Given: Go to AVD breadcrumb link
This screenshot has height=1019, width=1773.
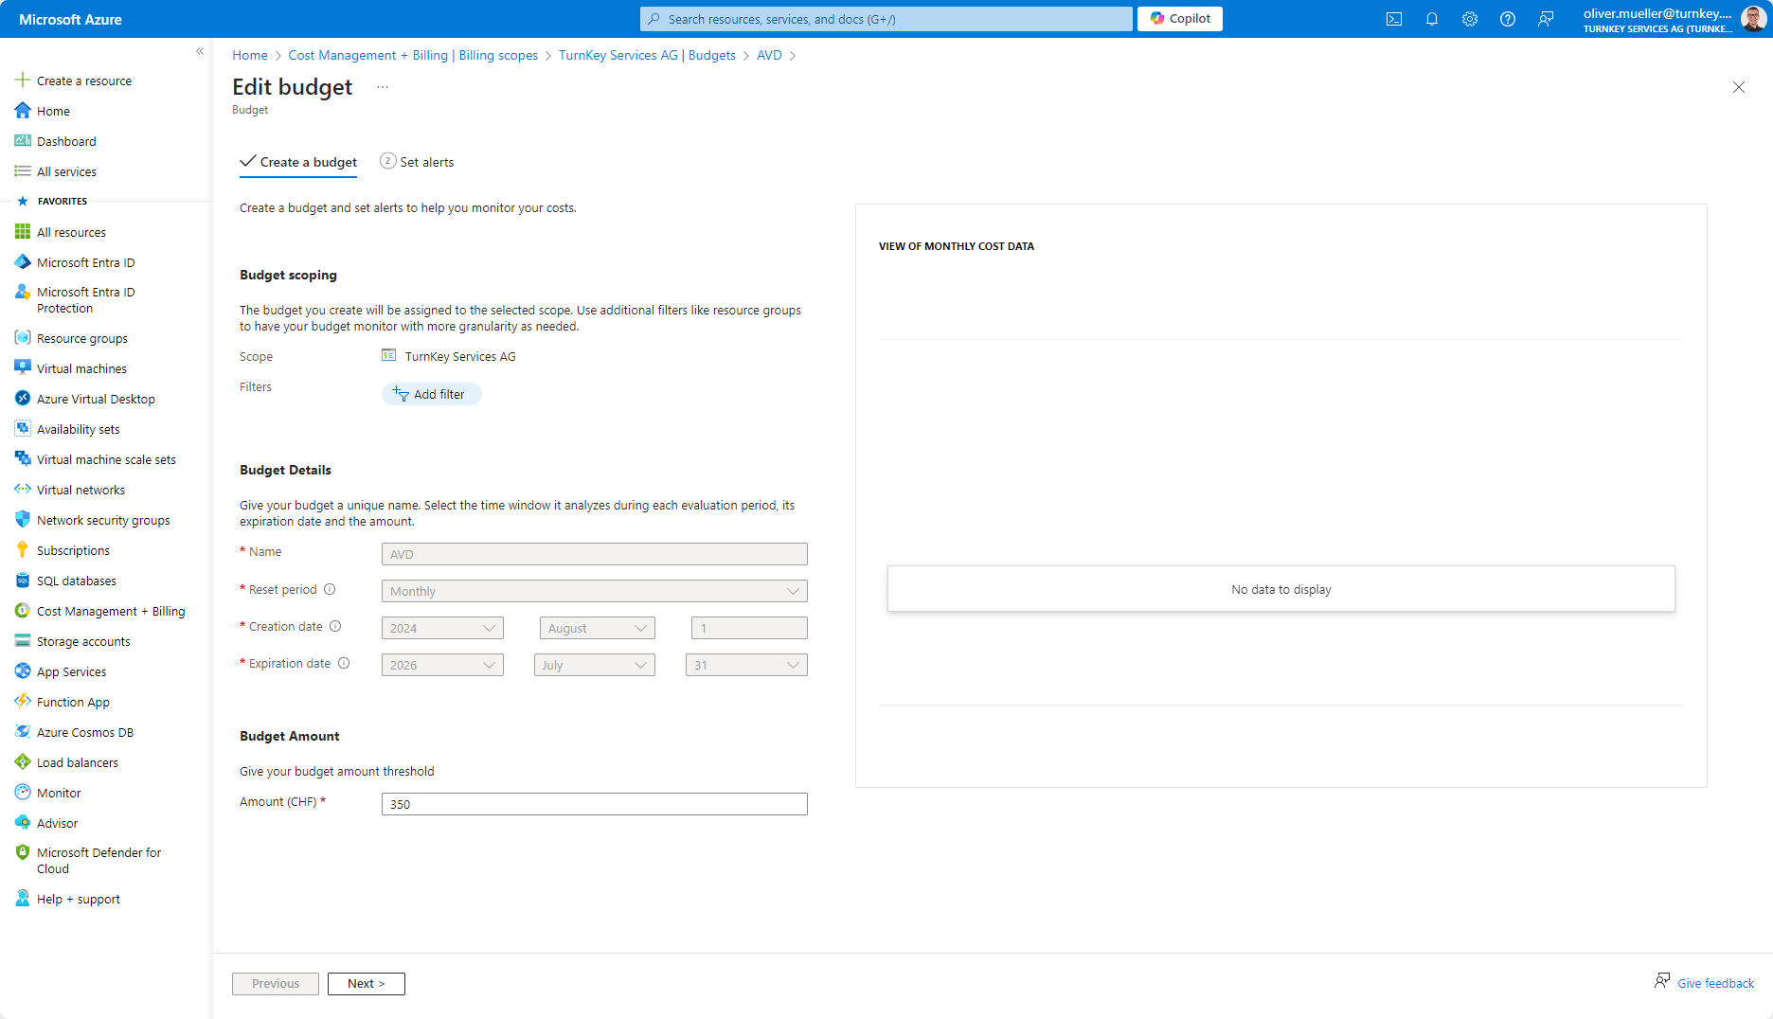Looking at the screenshot, I should tap(769, 55).
